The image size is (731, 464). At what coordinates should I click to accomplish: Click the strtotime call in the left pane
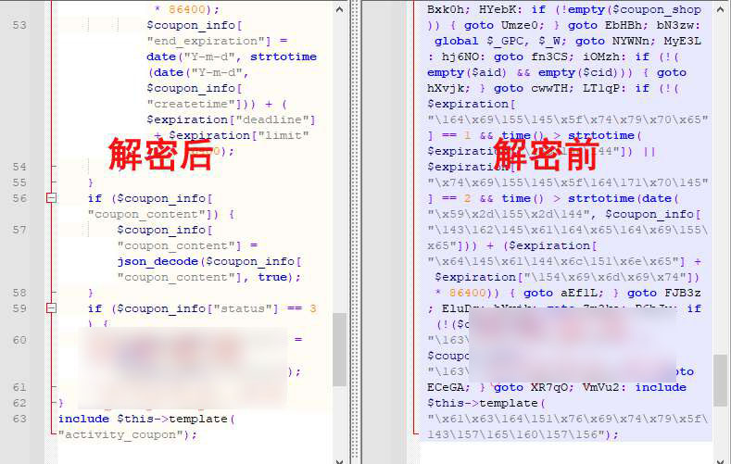284,56
